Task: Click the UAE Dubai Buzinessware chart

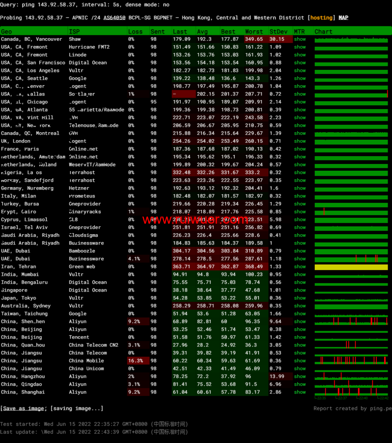Action: point(351,259)
